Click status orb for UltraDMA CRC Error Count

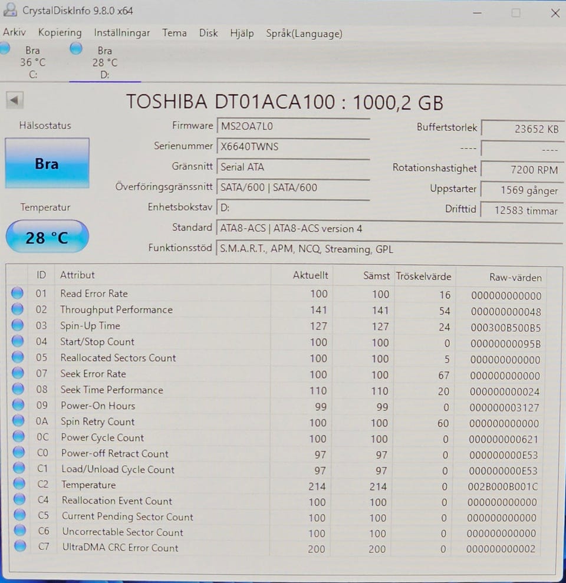pos(20,546)
